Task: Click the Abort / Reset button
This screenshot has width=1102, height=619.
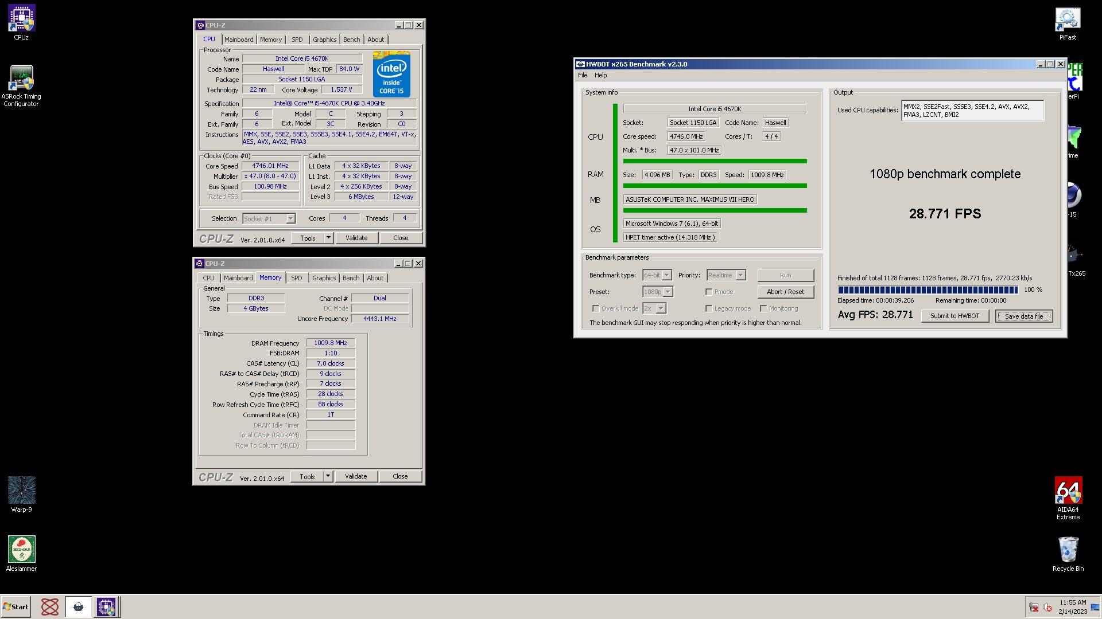Action: [786, 292]
